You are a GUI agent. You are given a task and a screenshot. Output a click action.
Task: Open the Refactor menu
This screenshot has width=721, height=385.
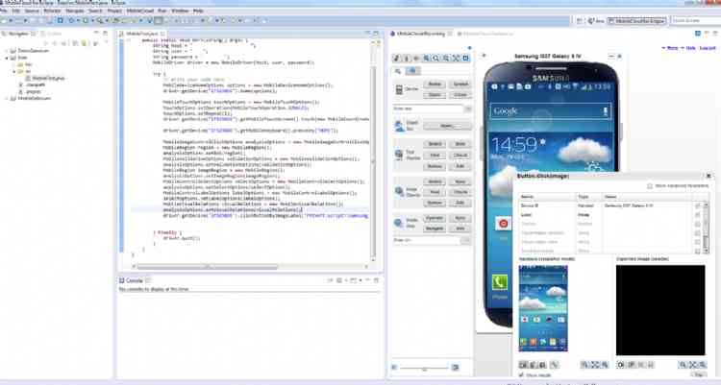(52, 11)
